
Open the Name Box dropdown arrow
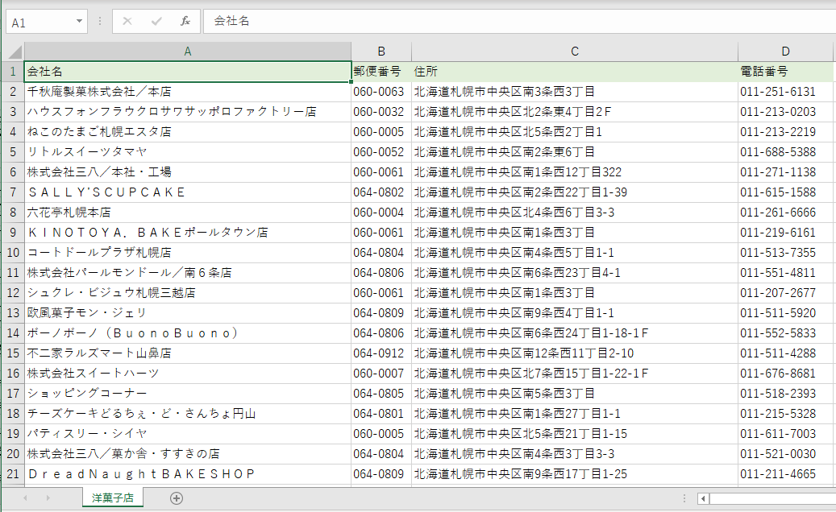pyautogui.click(x=79, y=22)
